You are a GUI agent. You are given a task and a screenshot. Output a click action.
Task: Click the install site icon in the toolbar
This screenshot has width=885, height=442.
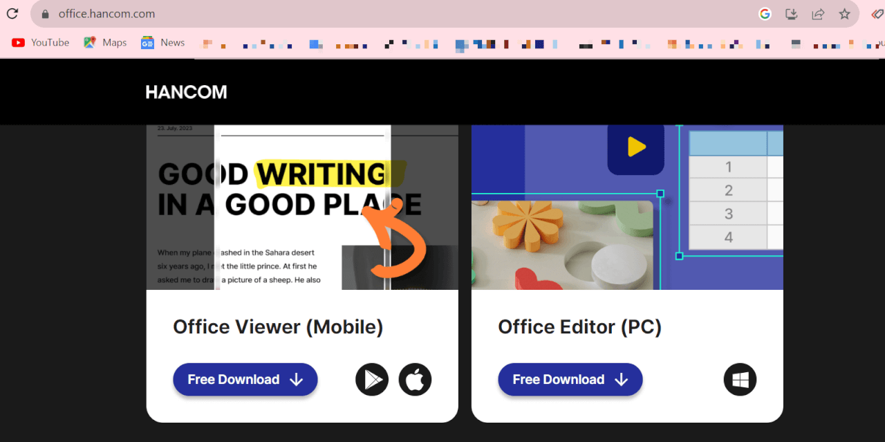click(x=791, y=14)
